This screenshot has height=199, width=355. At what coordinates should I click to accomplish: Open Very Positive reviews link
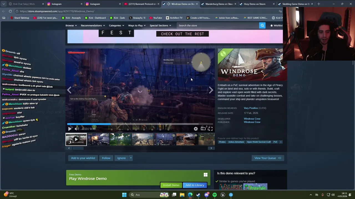[x=251, y=108]
